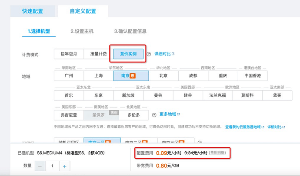Open step 1.选择机型
This screenshot has width=300, height=176.
39,31
